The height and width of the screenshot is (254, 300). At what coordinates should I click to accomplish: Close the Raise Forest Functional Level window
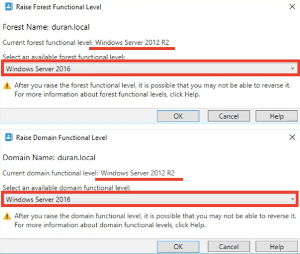click(x=292, y=7)
